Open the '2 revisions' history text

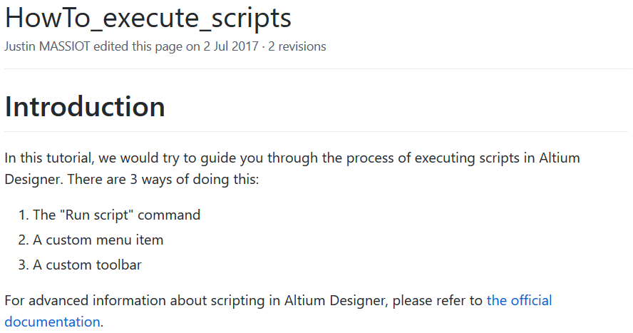click(297, 46)
